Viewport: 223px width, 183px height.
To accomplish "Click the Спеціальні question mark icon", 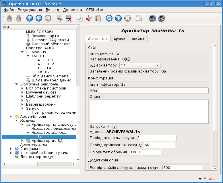I will tap(17, 149).
